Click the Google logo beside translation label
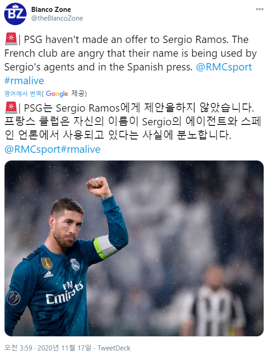This screenshot has height=355, width=270. [x=57, y=93]
